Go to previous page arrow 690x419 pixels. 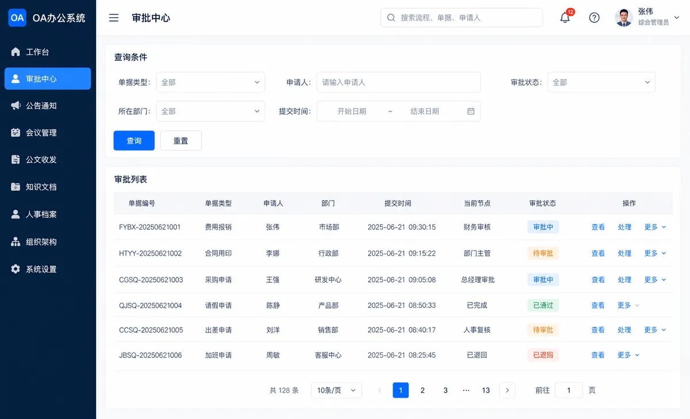[x=379, y=390]
